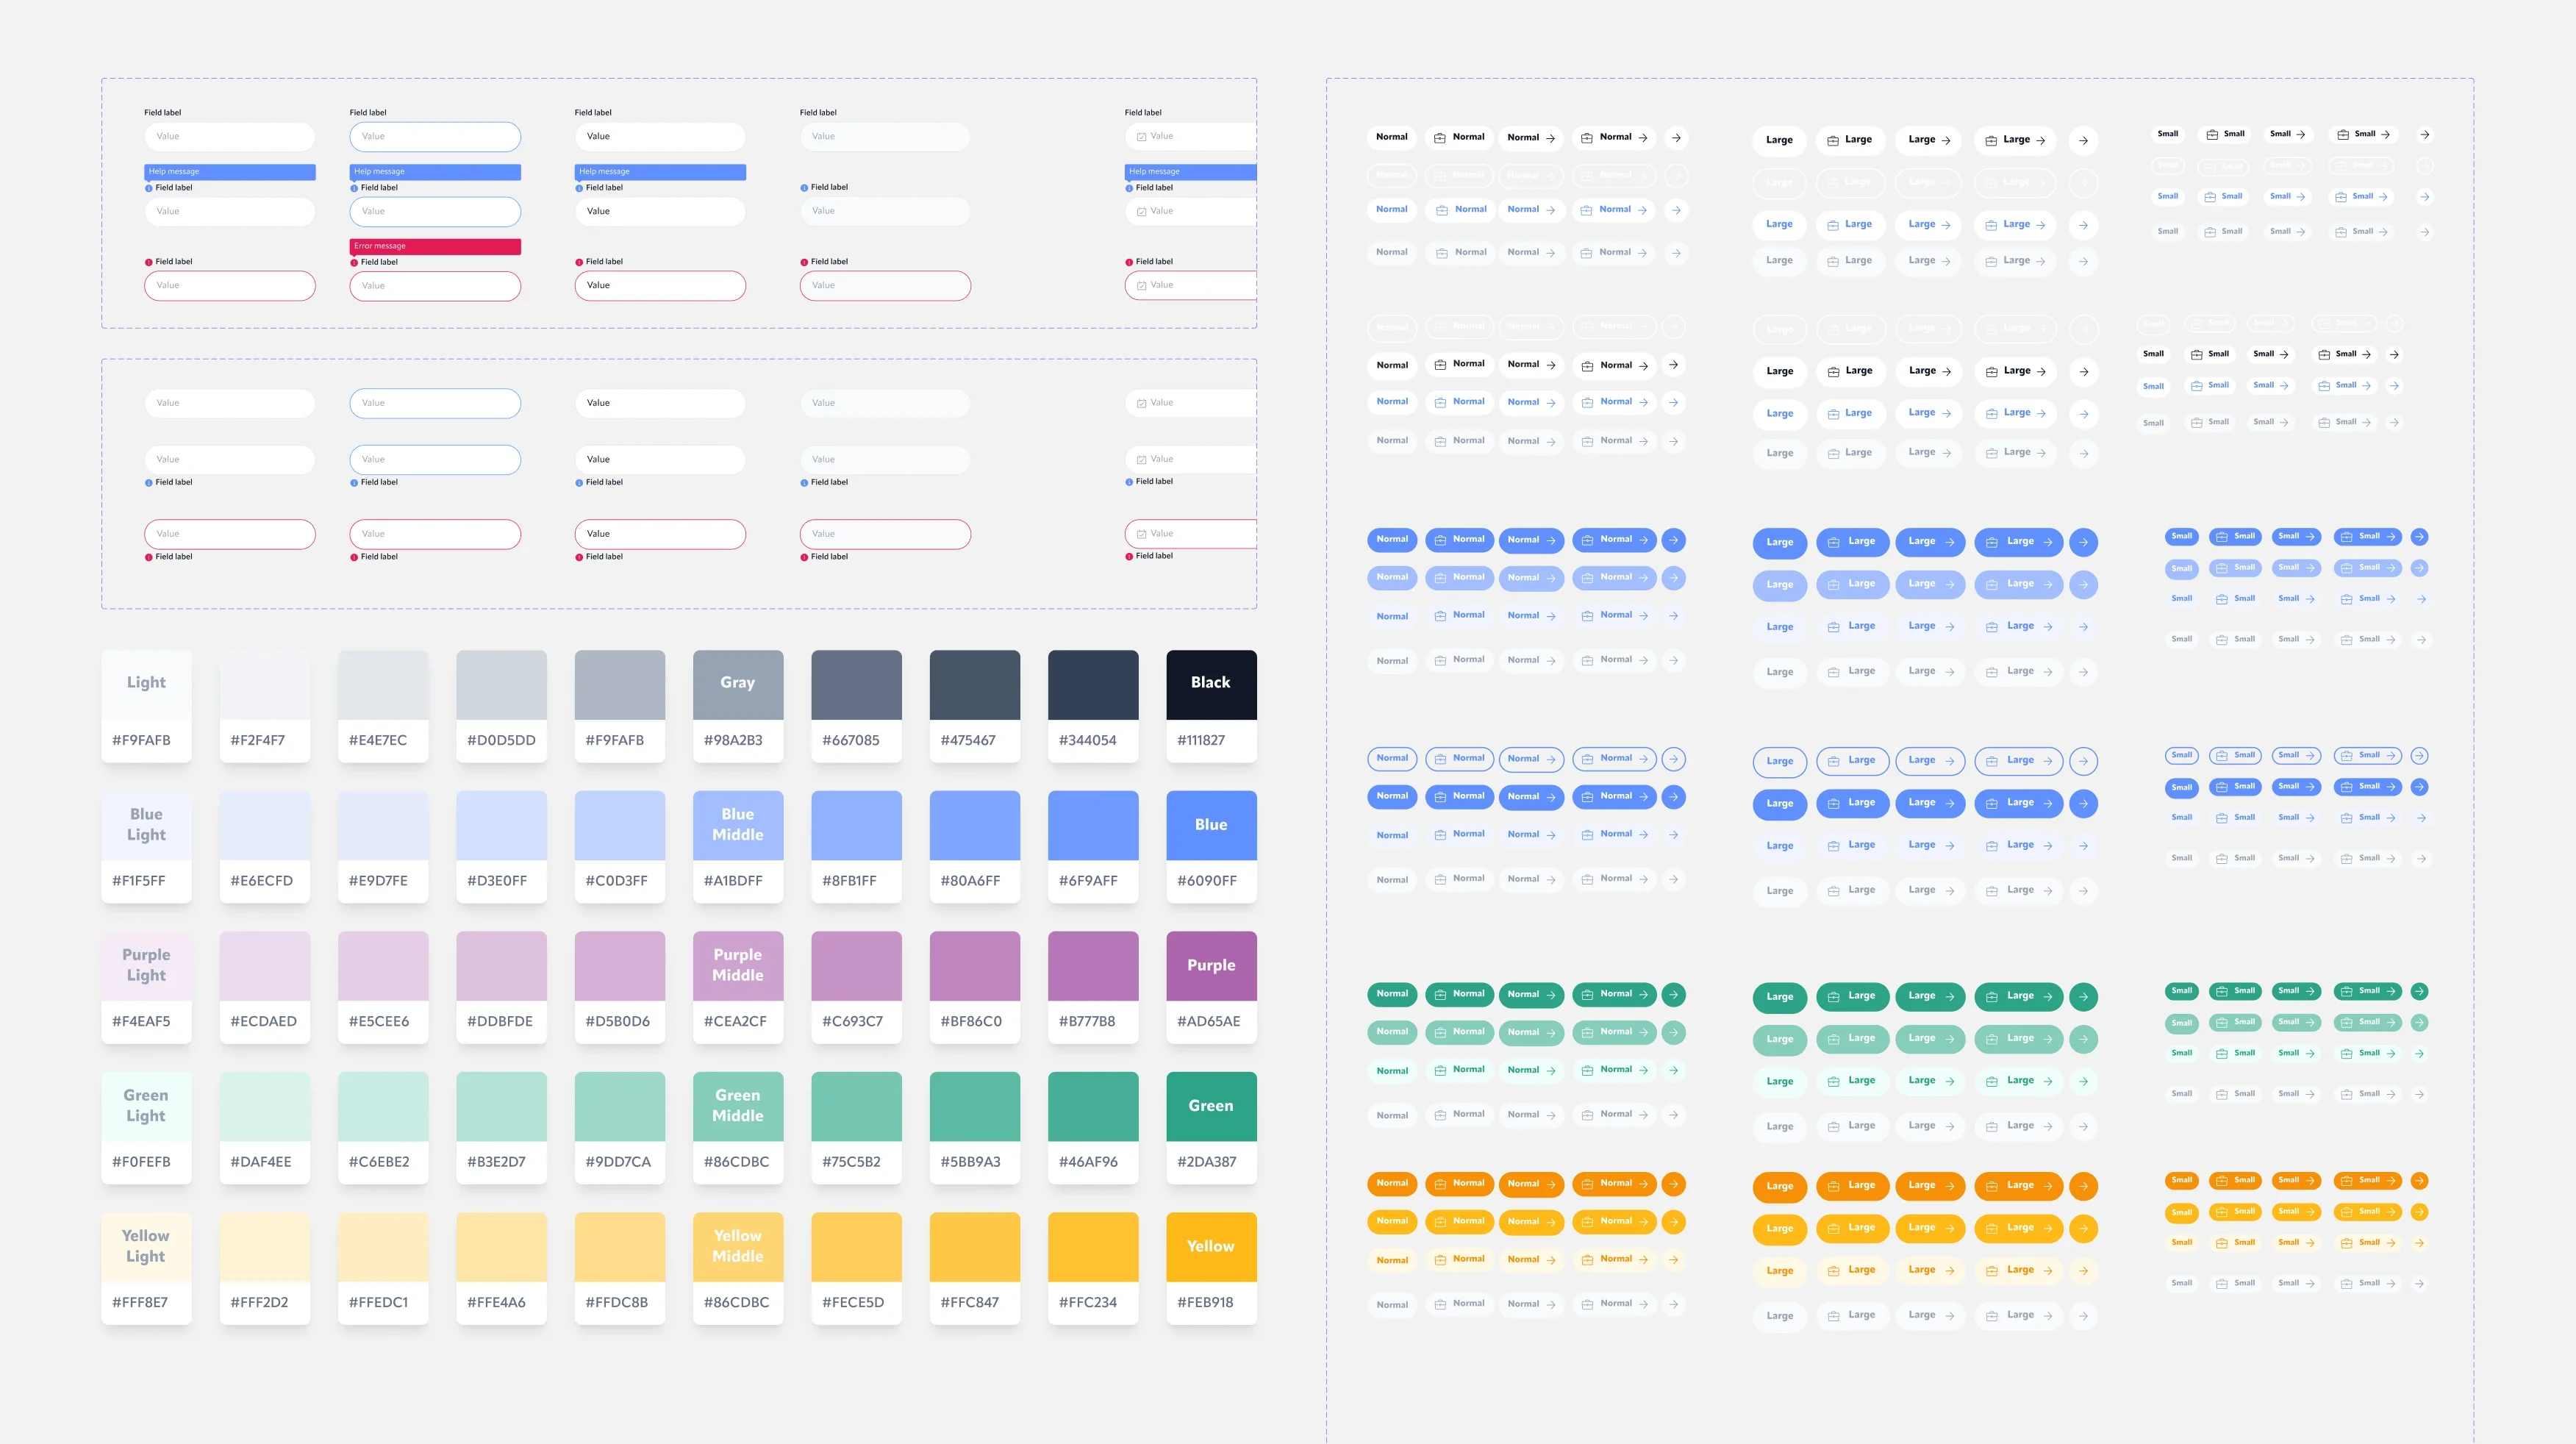Viewport: 2576px width, 1444px height.
Task: Click the large dark green arrow-only button
Action: point(2083,997)
